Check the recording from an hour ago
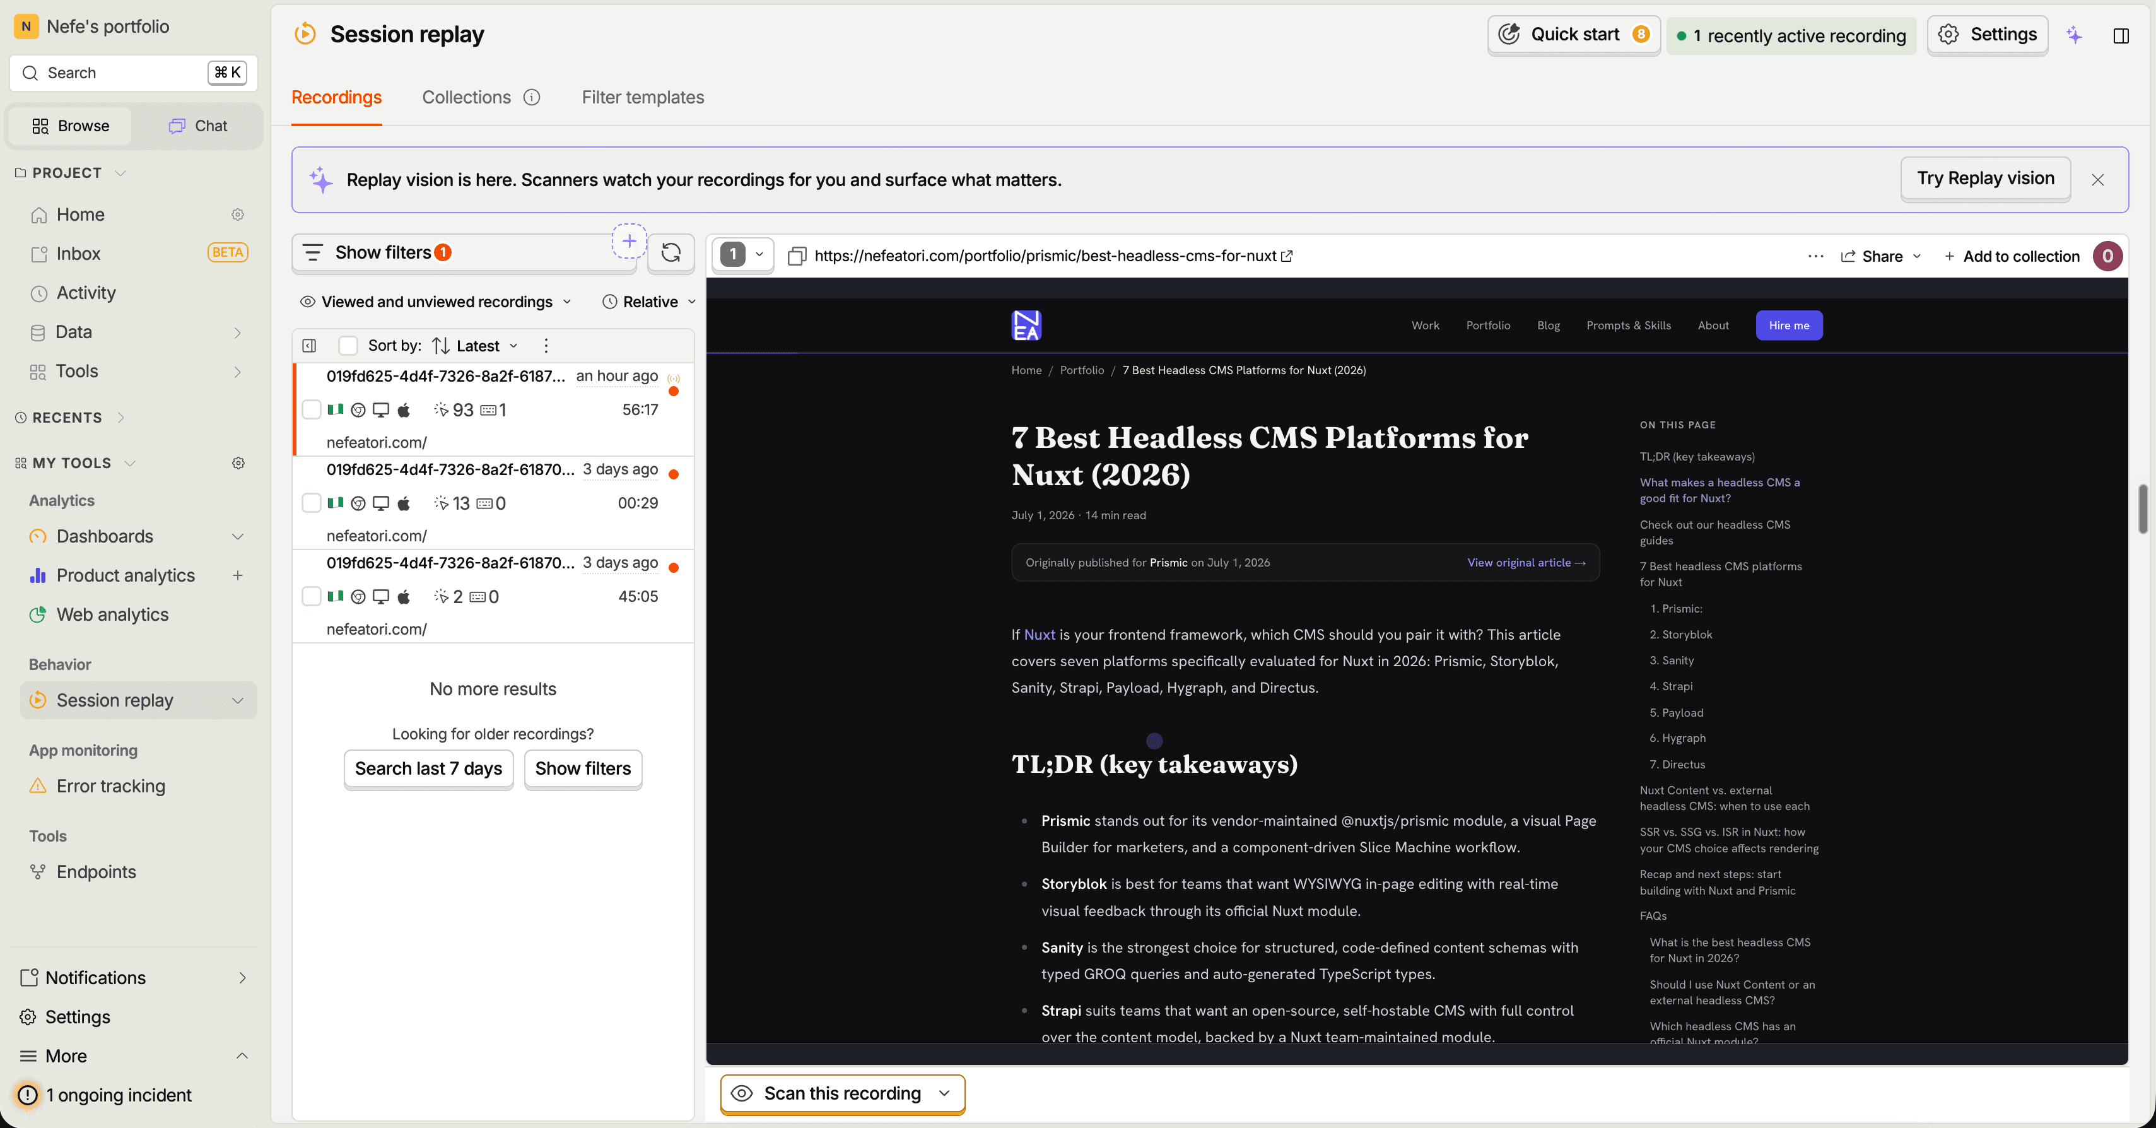 click(312, 409)
